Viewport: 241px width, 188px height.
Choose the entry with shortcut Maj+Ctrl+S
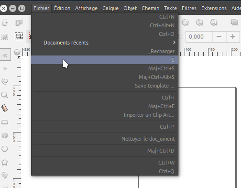click(x=105, y=68)
